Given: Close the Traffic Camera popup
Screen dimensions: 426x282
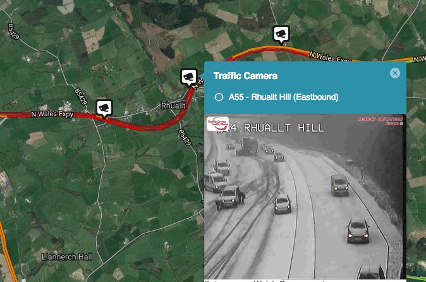Looking at the screenshot, I should pos(395,73).
